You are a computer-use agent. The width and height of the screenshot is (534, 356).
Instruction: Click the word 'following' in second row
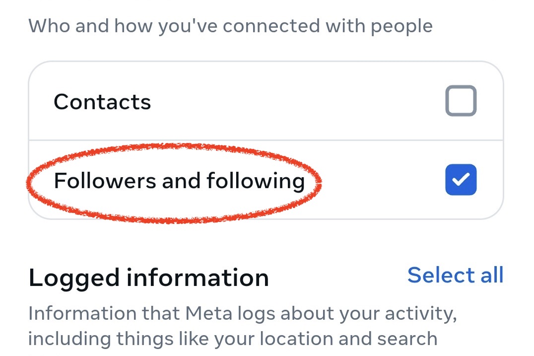(x=256, y=181)
